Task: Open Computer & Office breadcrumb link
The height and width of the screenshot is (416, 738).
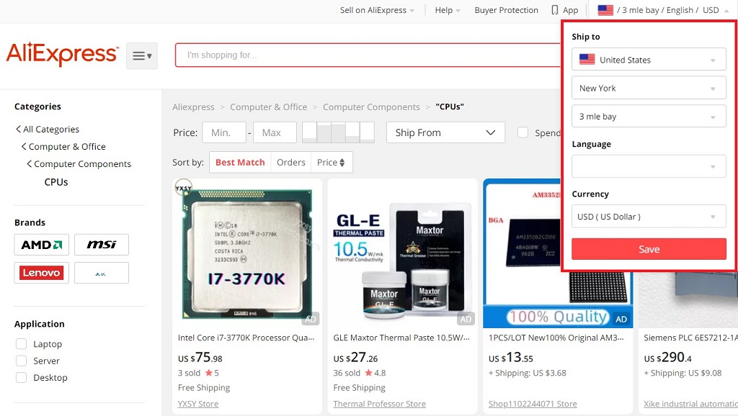Action: tap(268, 107)
